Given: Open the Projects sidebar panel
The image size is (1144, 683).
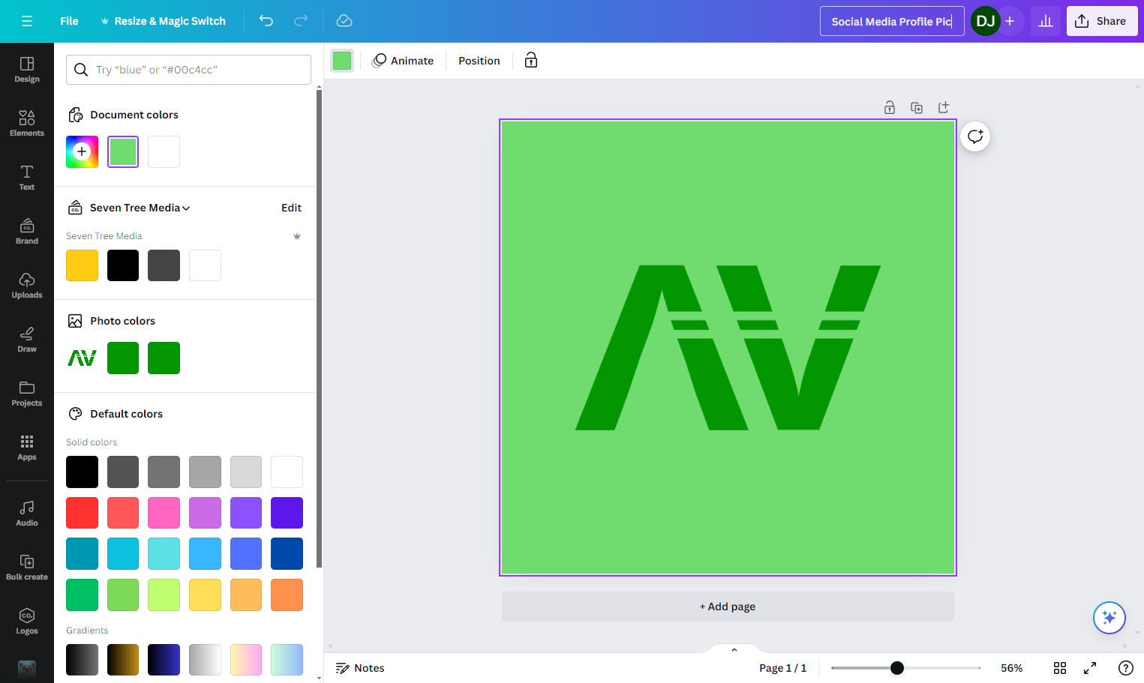Looking at the screenshot, I should coord(27,394).
